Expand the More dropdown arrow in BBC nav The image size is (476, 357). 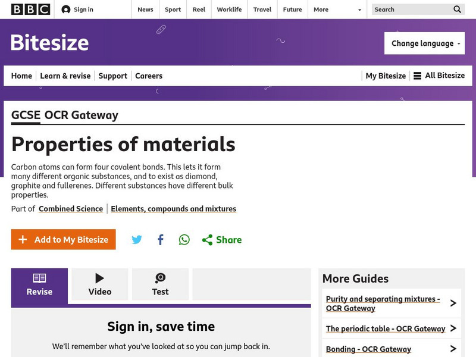(360, 10)
